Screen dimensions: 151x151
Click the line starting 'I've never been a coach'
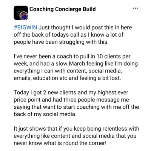[x=72, y=57]
